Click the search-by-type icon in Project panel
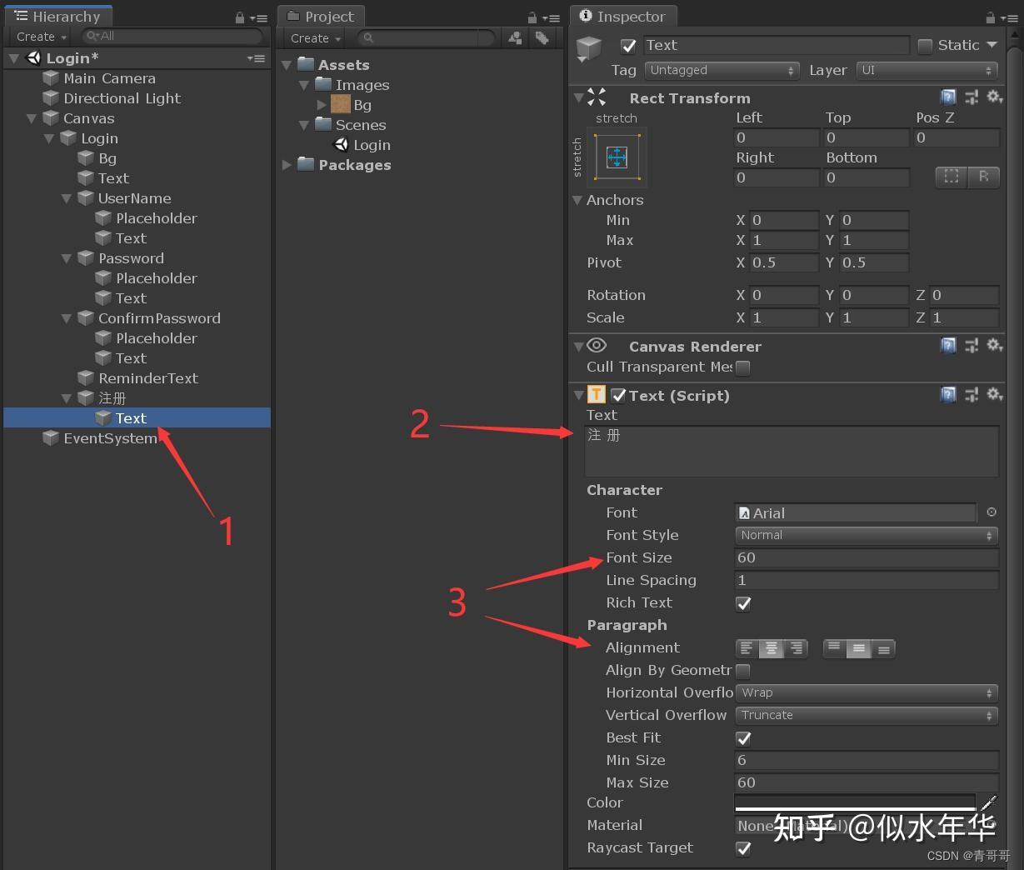The width and height of the screenshot is (1024, 870). (515, 37)
